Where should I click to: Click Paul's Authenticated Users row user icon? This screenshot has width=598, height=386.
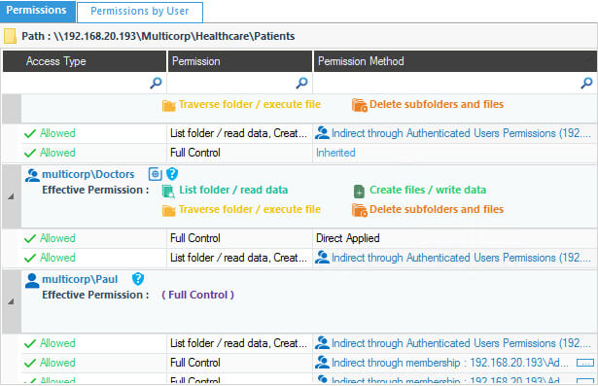(x=322, y=342)
